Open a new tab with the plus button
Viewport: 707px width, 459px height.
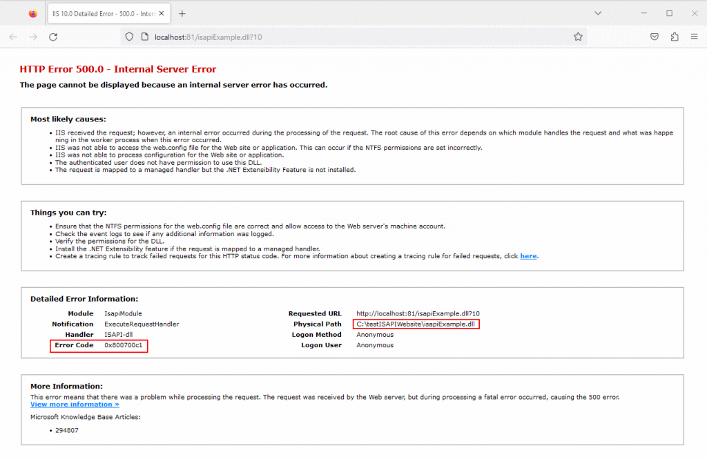coord(182,14)
